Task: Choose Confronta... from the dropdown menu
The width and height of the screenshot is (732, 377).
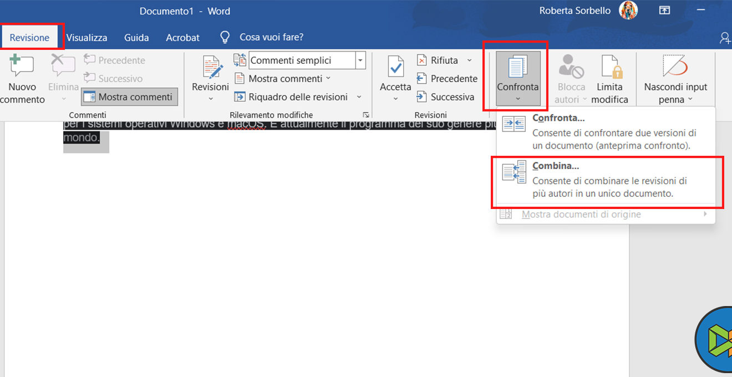Action: pos(604,132)
